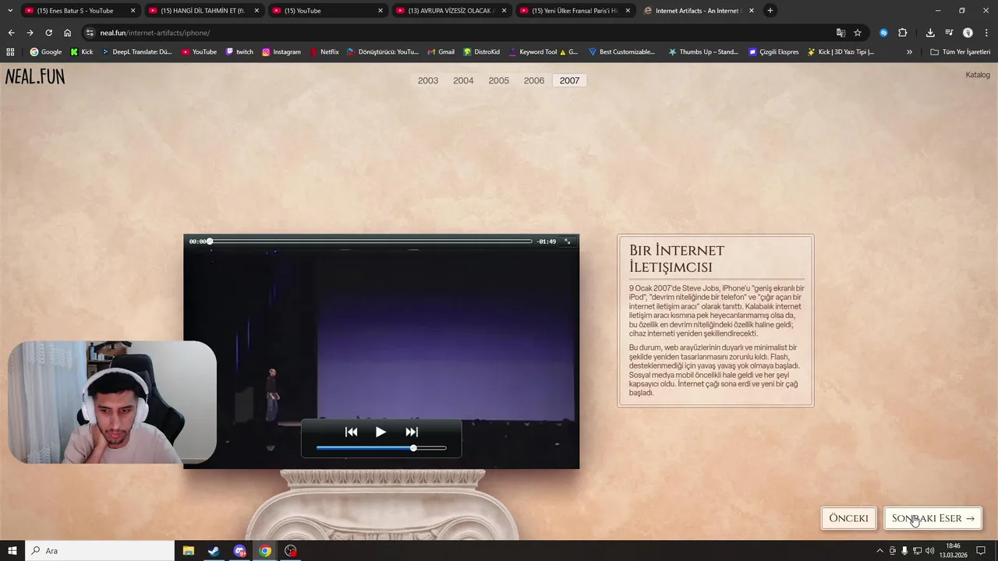Open Chrome from taskbar
Screen dimensions: 998x561
(265, 551)
